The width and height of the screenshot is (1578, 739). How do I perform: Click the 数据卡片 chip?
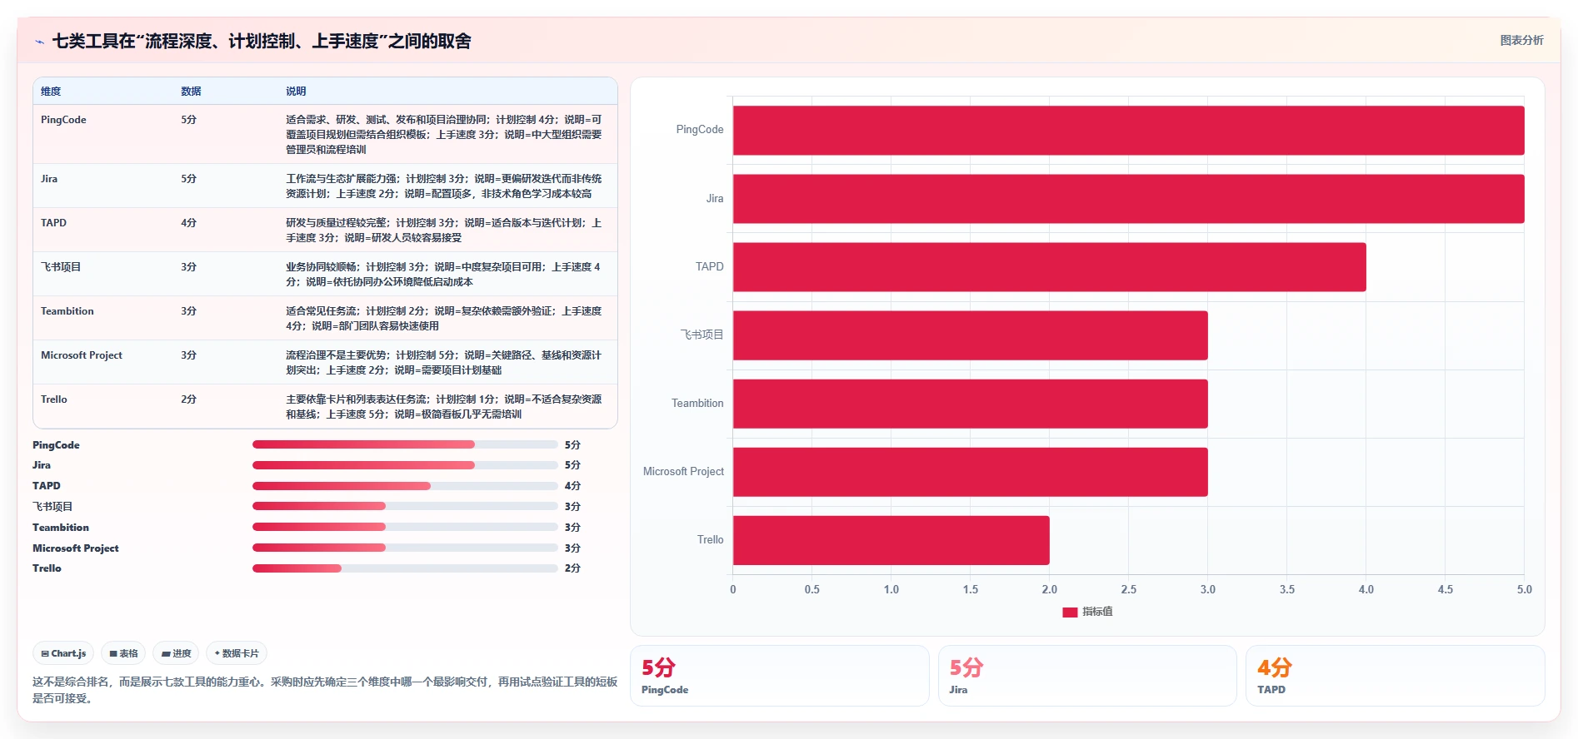click(237, 653)
